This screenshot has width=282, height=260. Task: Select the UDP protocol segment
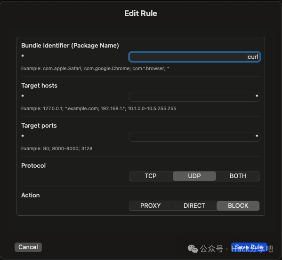194,176
